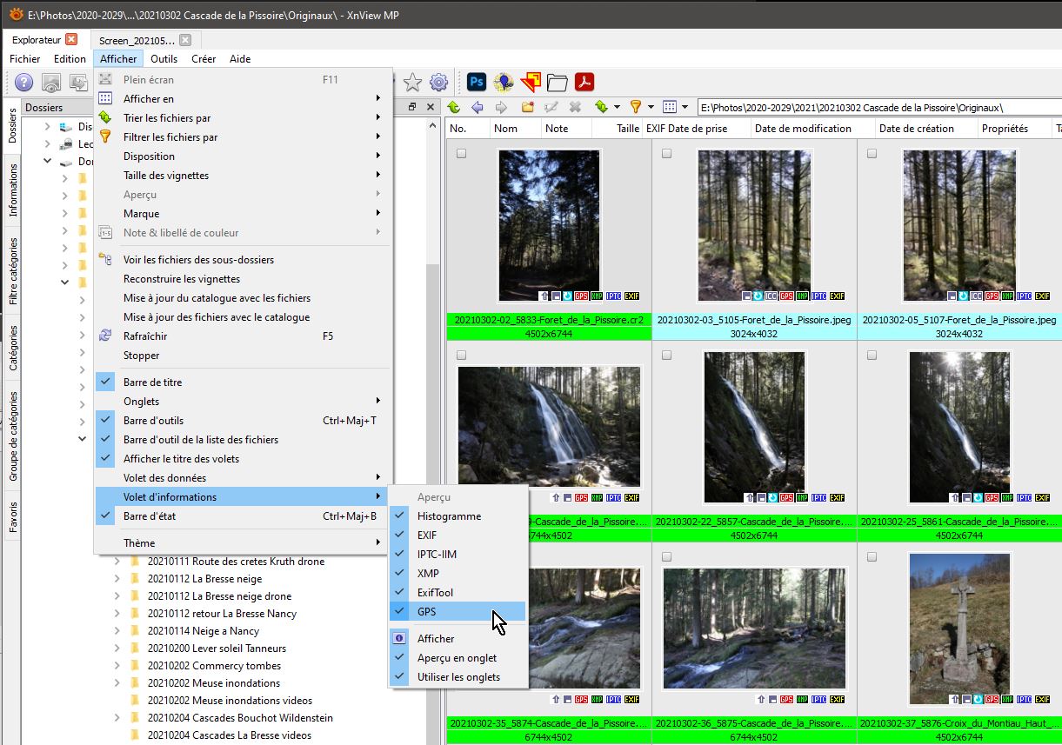Switch to the Explorateur tab
This screenshot has width=1062, height=745.
coord(37,40)
